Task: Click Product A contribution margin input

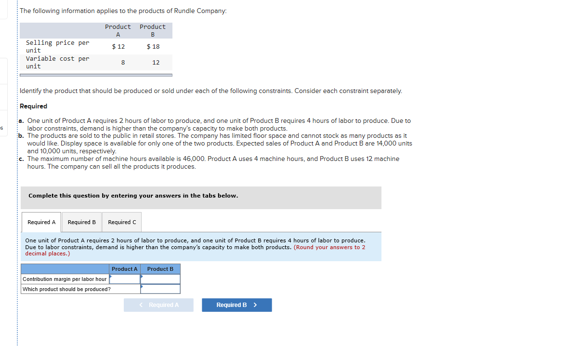Action: (x=125, y=279)
